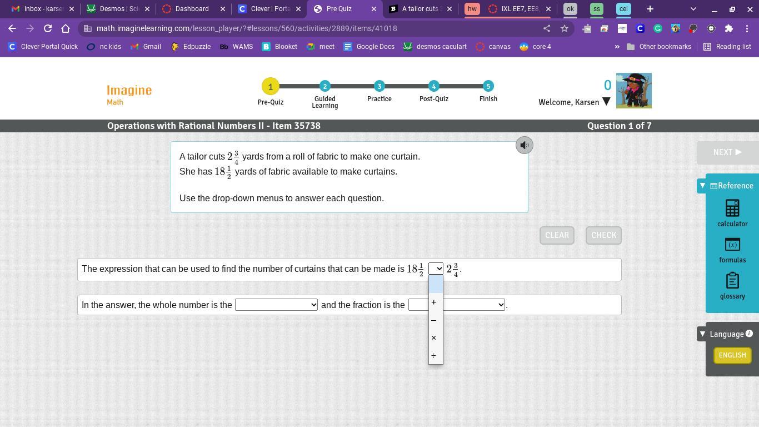Reload the current page

pyautogui.click(x=48, y=28)
